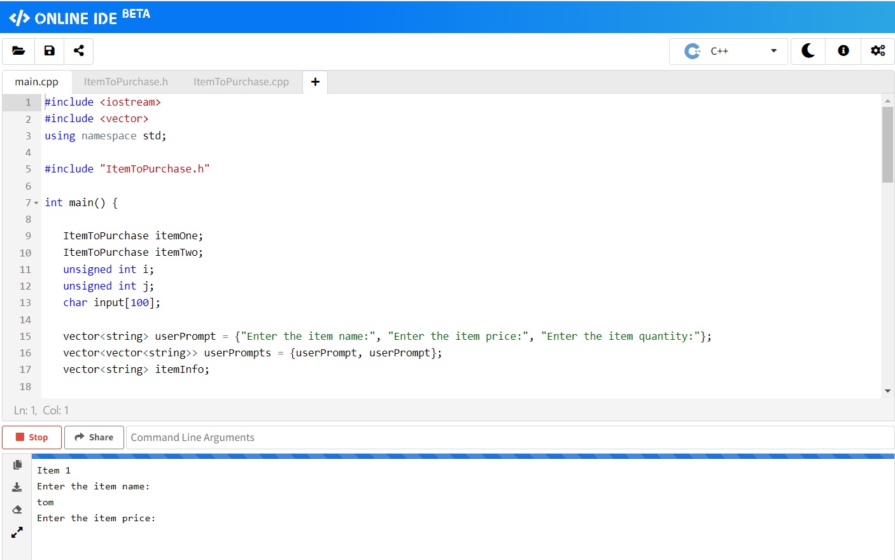The image size is (895, 560).
Task: Select the main.cpp tab
Action: tap(36, 81)
